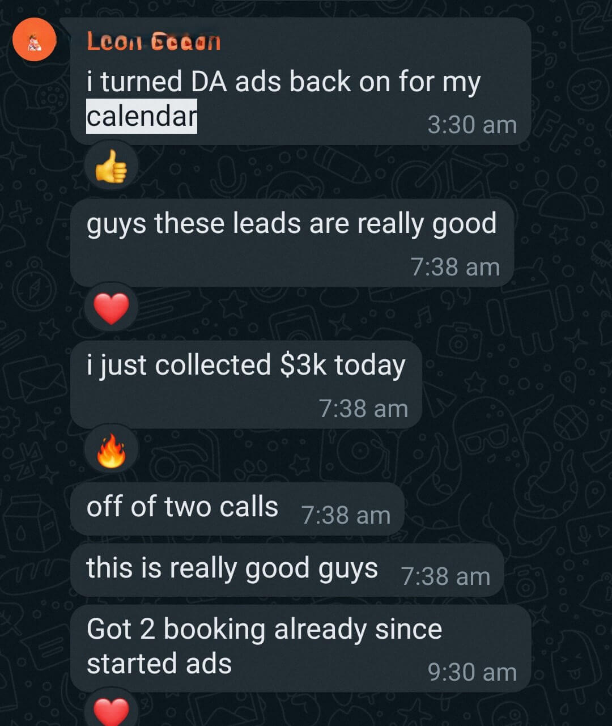Tap the orange profile avatar
612x726 pixels.
[35, 39]
